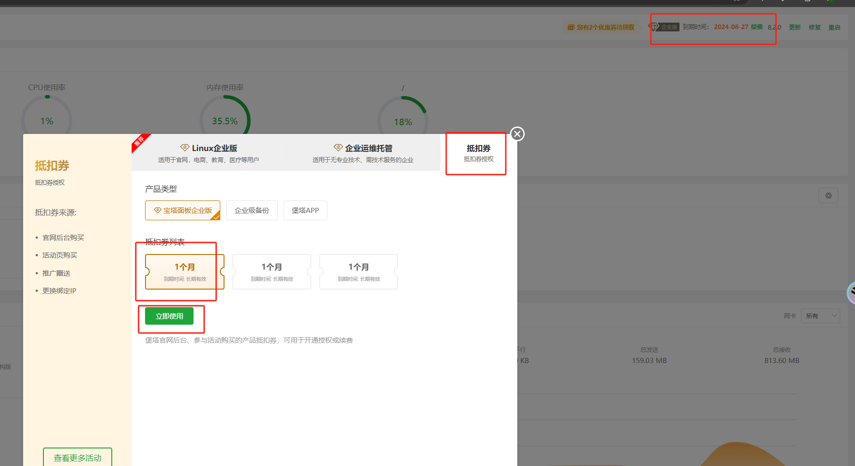Close the coupon dialog with the X icon
Screen dimensions: 855x466
coord(517,134)
